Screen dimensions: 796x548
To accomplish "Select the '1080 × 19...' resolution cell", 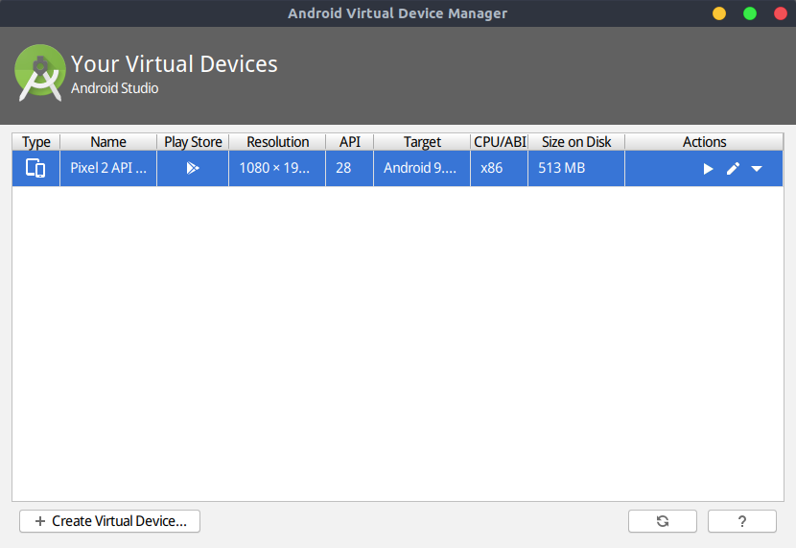I will coord(277,168).
